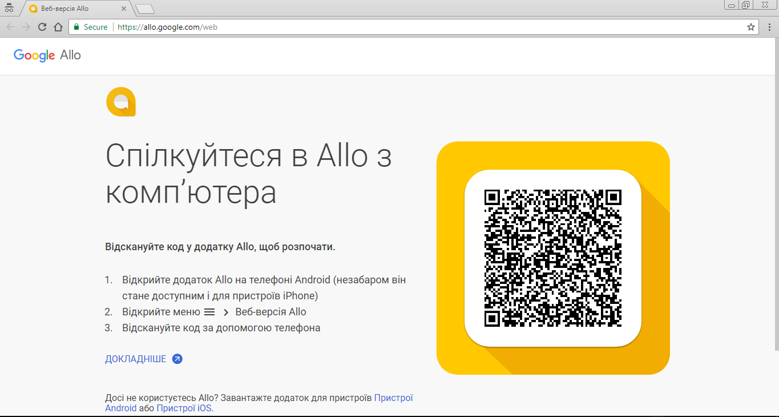Viewport: 779px width, 417px height.
Task: Click the Google Allo header logo
Action: 47,55
